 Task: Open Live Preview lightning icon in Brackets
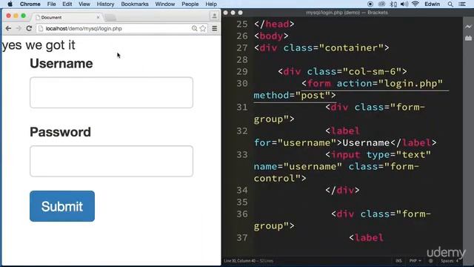pos(468,27)
